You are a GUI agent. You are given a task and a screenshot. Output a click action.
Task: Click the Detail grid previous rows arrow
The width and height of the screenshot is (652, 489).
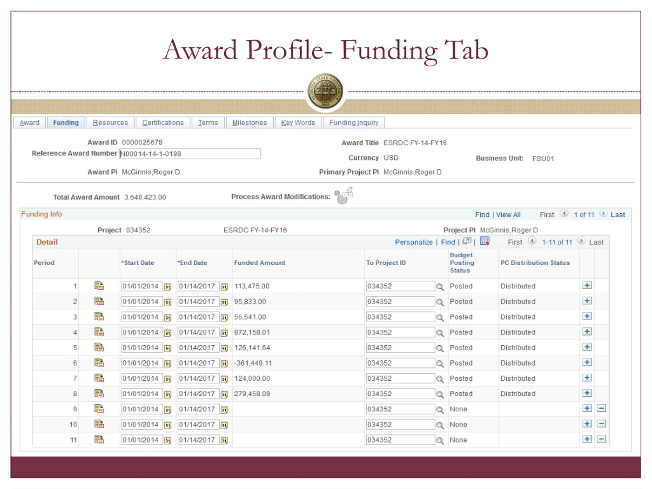coord(532,241)
